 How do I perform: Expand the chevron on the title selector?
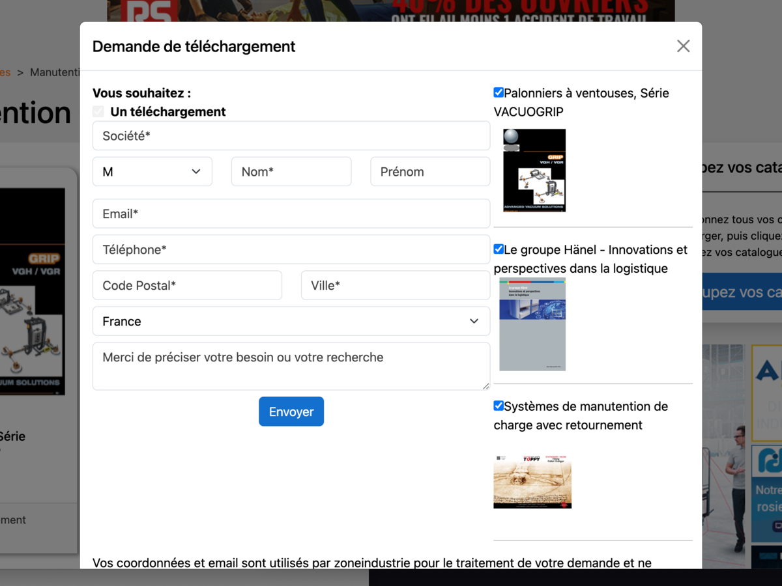click(195, 171)
